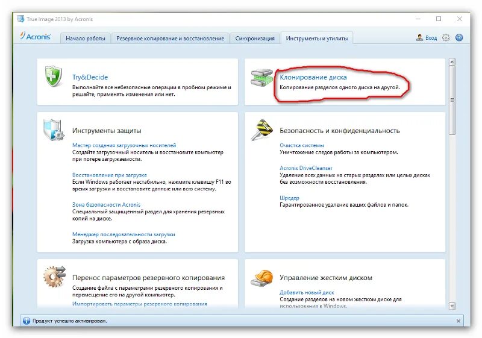Open settings via gear icon in header
The height and width of the screenshot is (338, 482).
446,37
